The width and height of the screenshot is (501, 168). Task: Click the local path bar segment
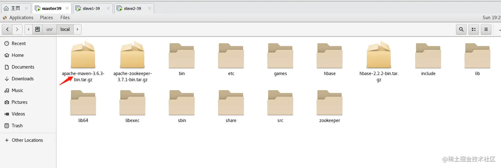tap(65, 29)
